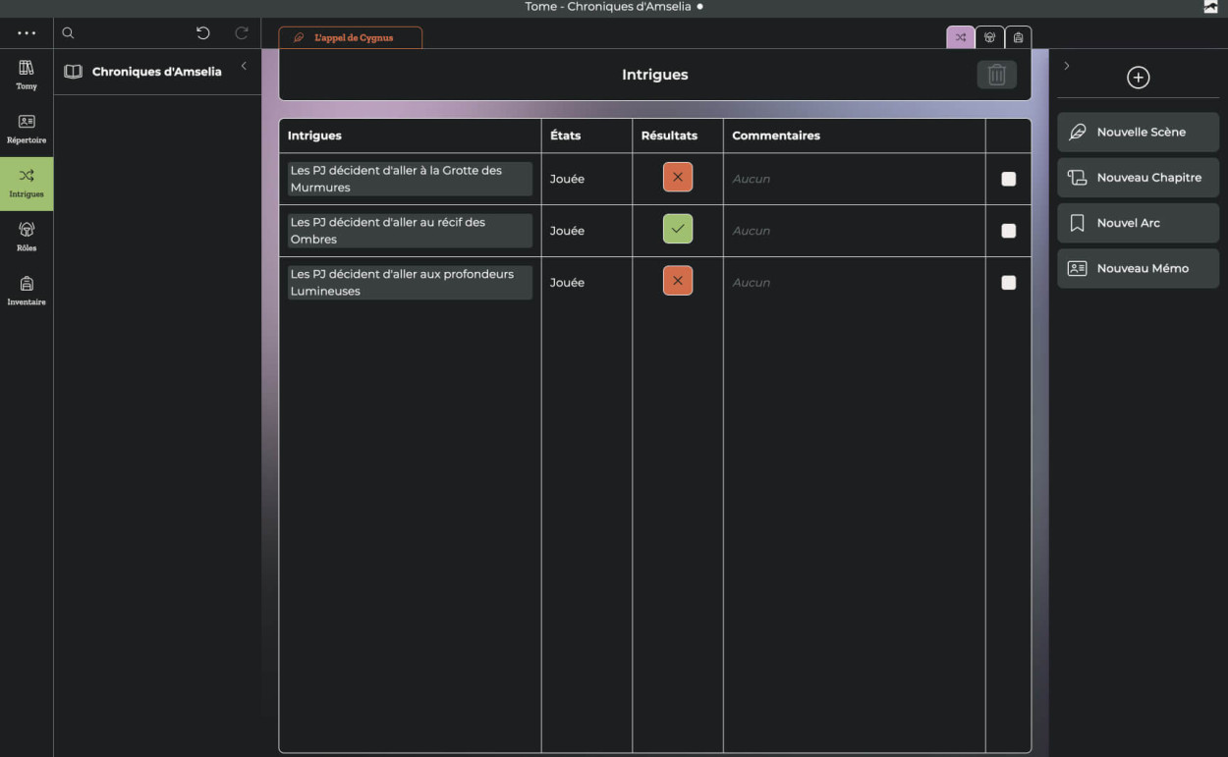This screenshot has width=1228, height=757.
Task: Toggle the green check result for récif des Ombres
Action: (x=677, y=229)
